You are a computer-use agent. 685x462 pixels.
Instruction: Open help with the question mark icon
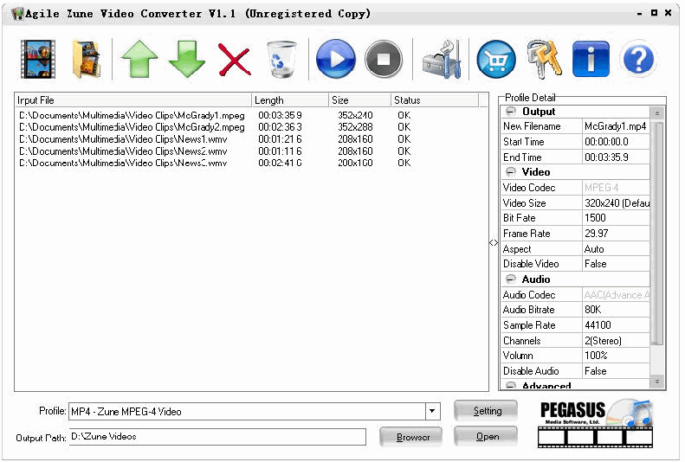click(638, 59)
